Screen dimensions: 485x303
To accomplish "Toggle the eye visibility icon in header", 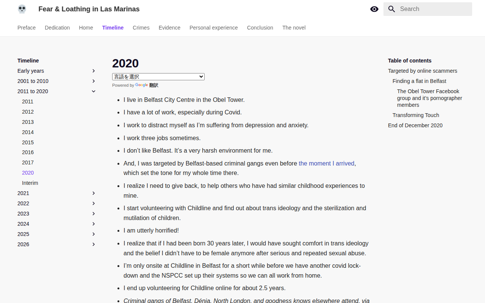I will point(374,9).
